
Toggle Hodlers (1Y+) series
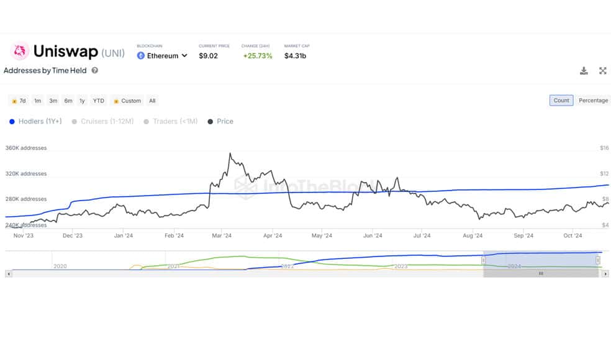point(35,122)
